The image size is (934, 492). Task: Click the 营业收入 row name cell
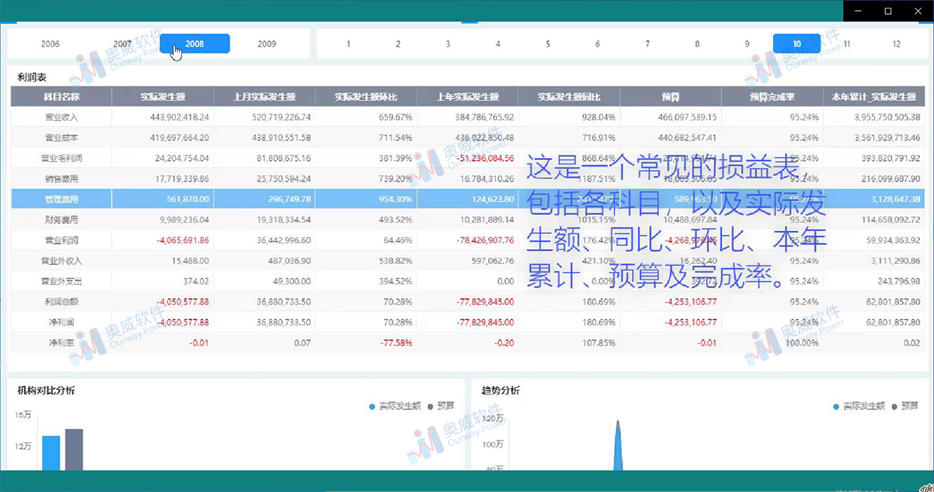tap(61, 118)
